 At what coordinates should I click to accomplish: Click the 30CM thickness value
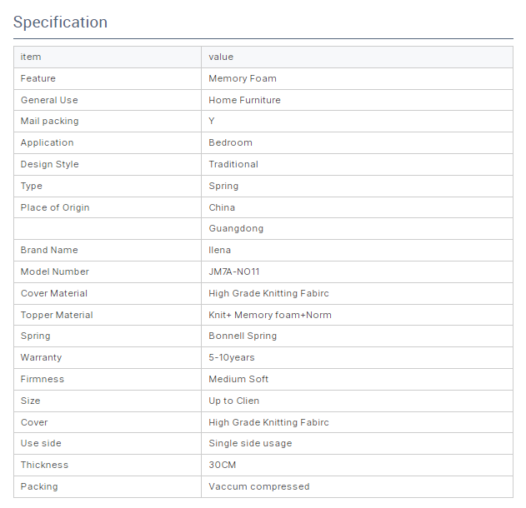tap(223, 465)
